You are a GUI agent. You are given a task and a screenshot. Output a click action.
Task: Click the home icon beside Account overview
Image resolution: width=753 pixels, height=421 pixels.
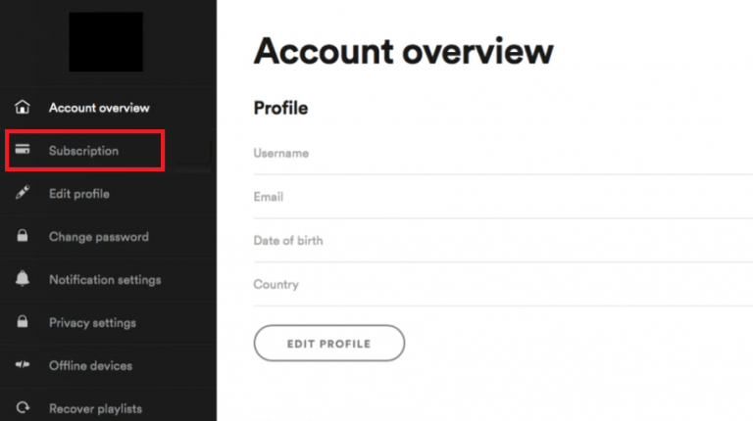coord(23,107)
